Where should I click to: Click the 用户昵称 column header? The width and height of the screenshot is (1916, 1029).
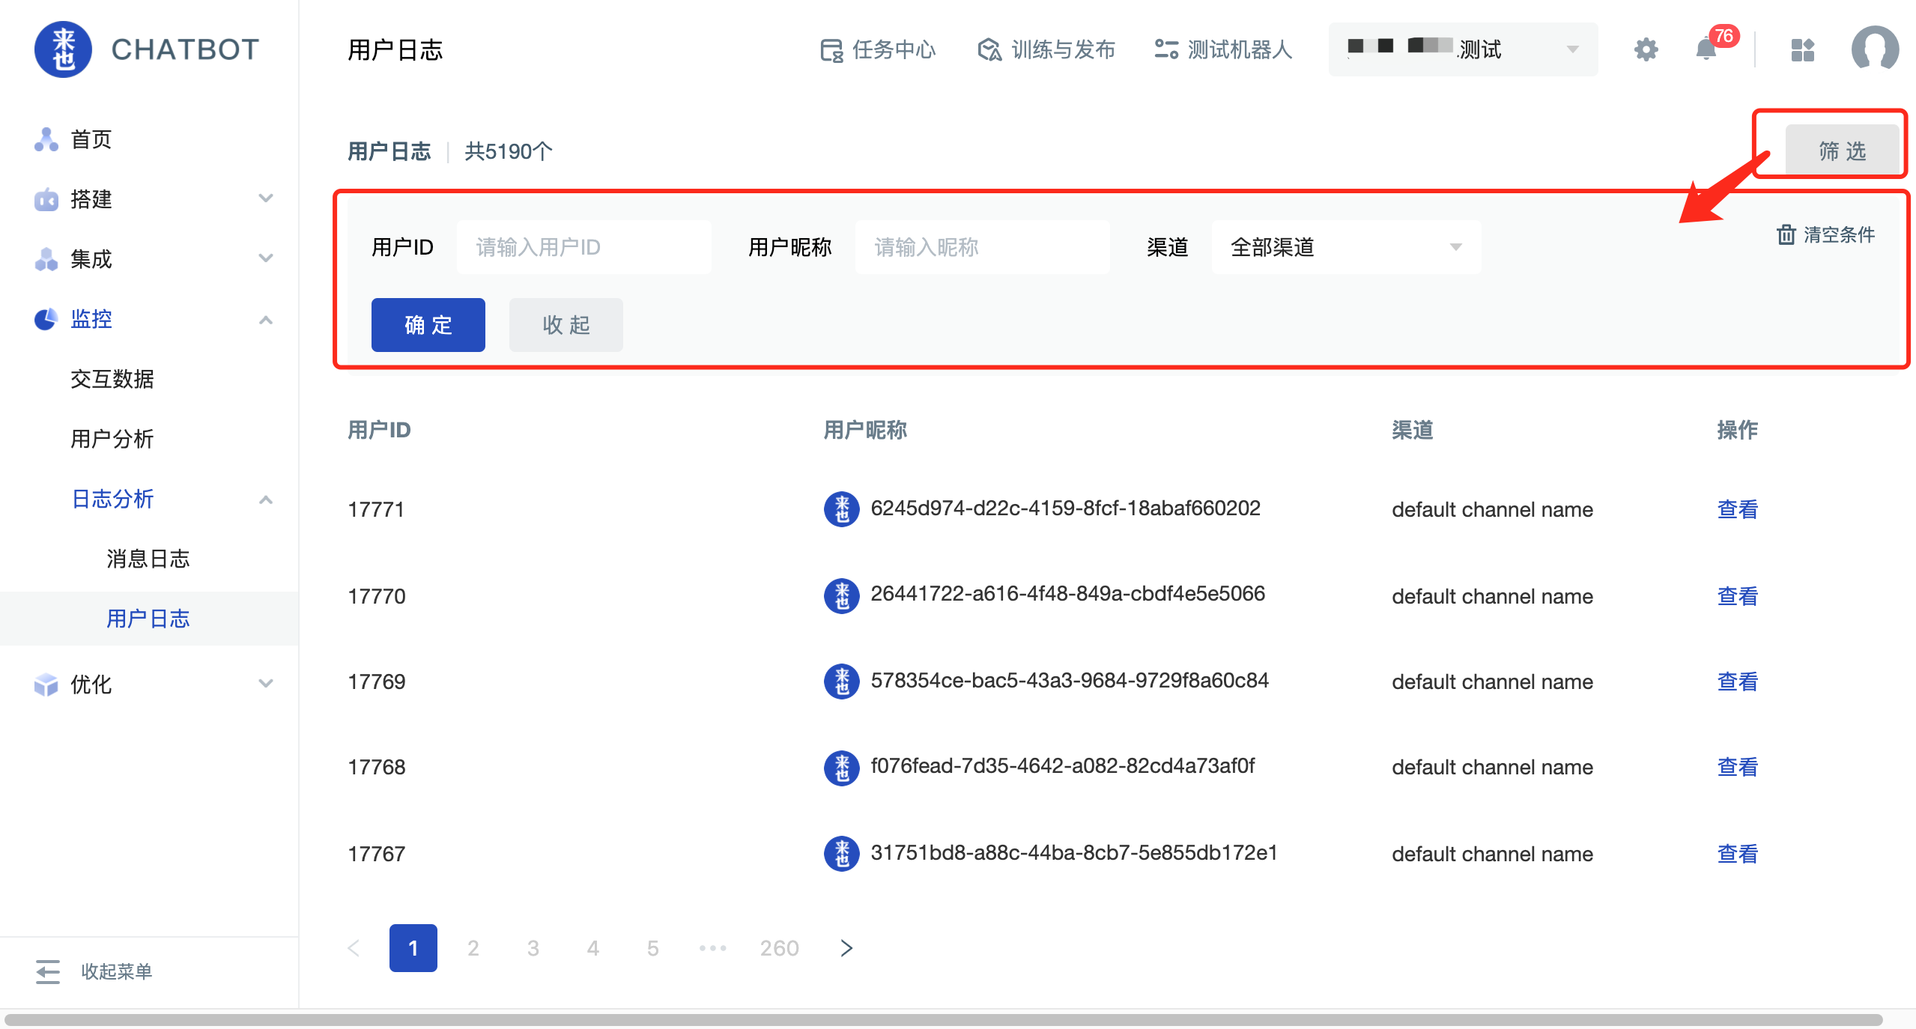pyautogui.click(x=865, y=430)
